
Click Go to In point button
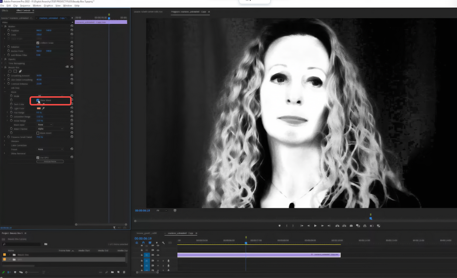tap(302, 226)
